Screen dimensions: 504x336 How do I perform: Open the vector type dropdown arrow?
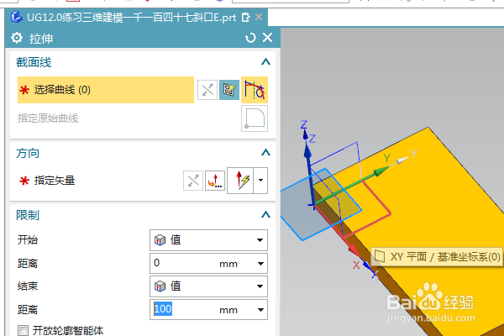tap(260, 181)
